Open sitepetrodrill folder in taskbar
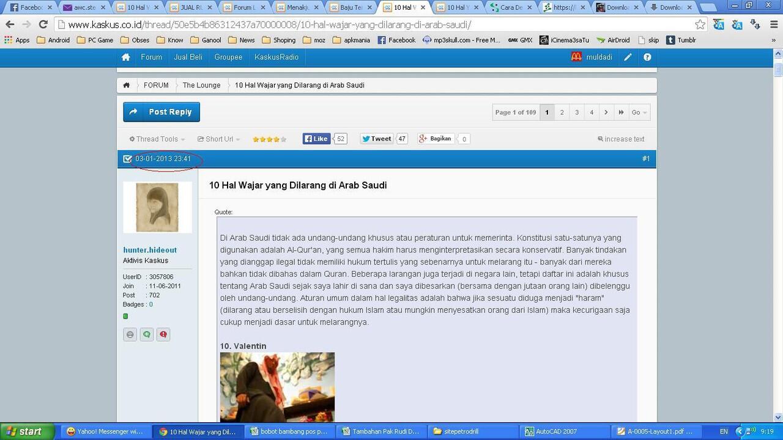The height and width of the screenshot is (440, 783). coord(472,431)
